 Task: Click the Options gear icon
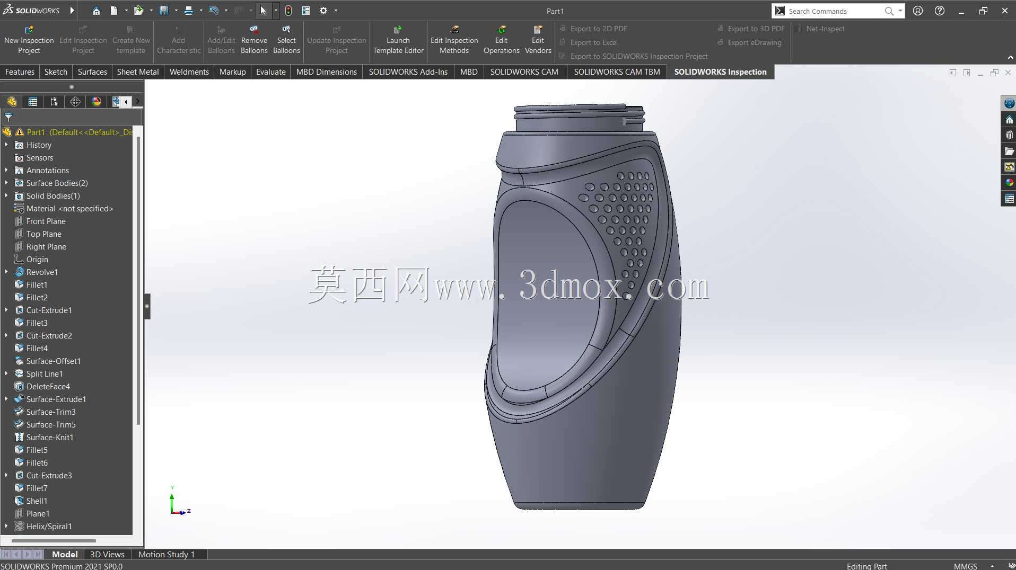tap(323, 11)
